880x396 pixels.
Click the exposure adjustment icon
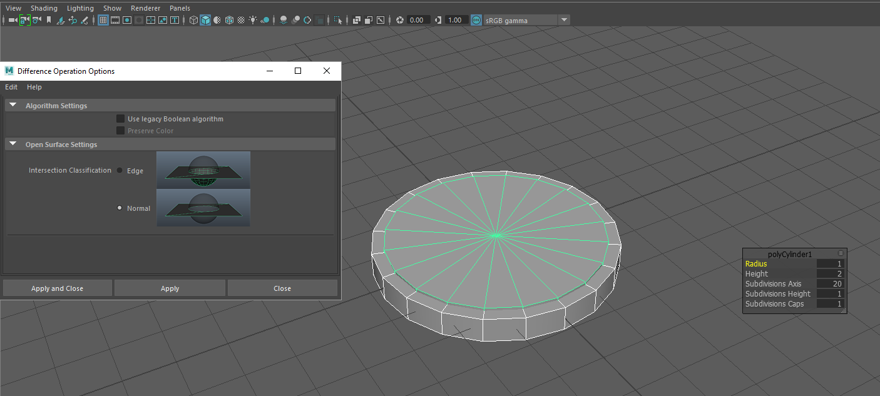(399, 19)
